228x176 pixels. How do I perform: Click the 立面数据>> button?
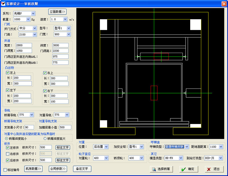pos(57,12)
